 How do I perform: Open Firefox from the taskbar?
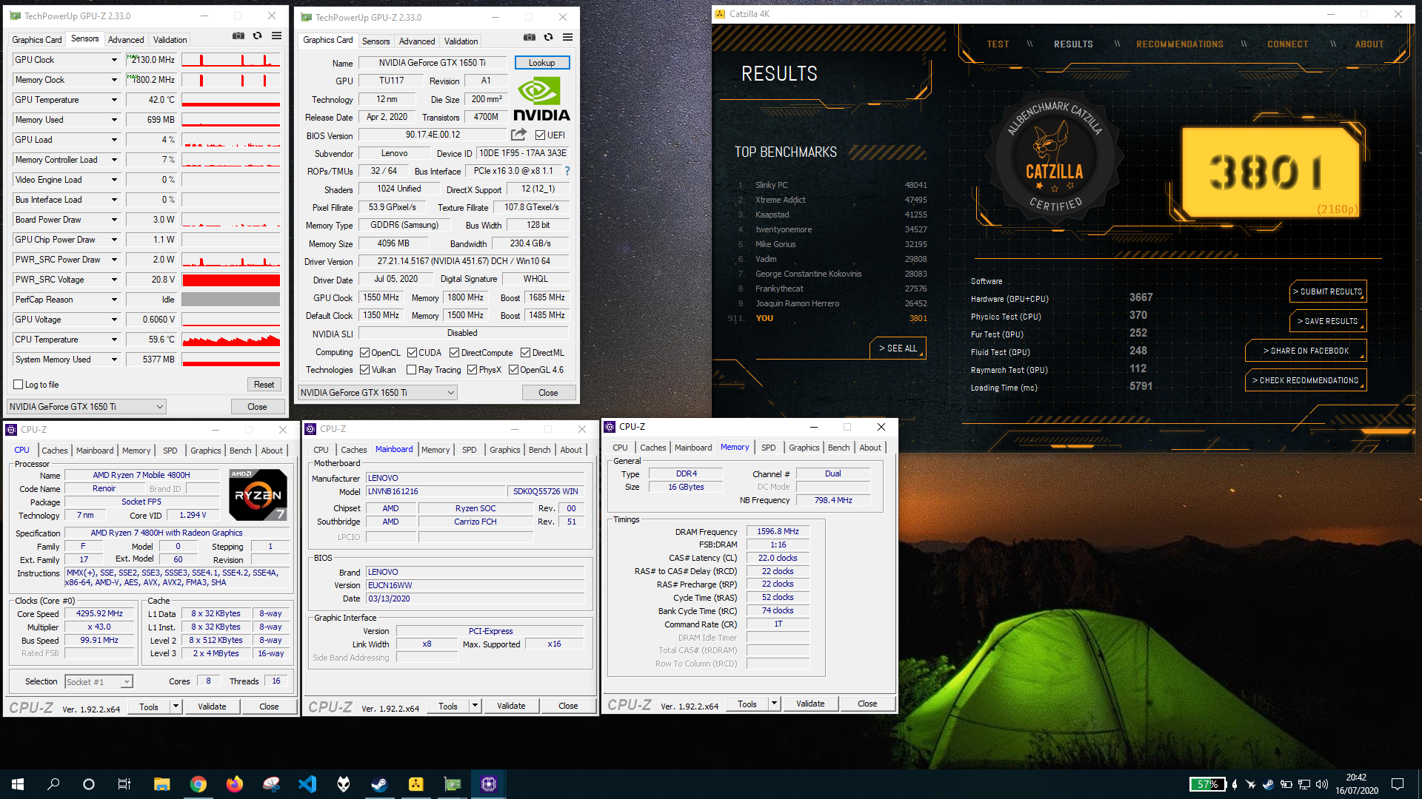[x=234, y=784]
